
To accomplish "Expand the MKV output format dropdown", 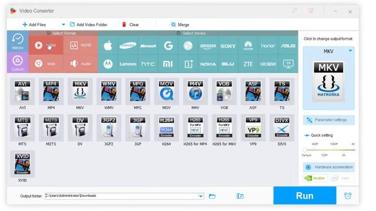I will pos(350,51).
